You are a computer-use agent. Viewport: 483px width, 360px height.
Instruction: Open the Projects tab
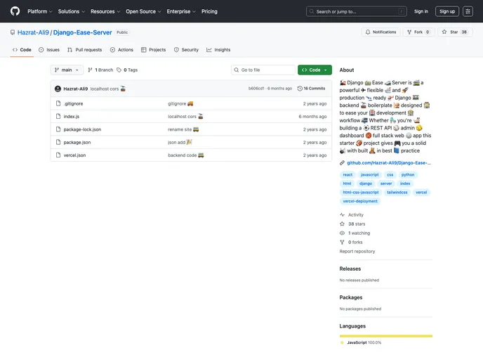click(x=154, y=50)
